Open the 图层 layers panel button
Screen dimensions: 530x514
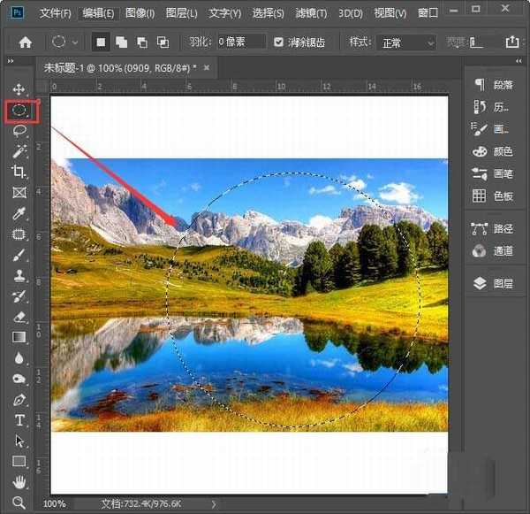[493, 284]
